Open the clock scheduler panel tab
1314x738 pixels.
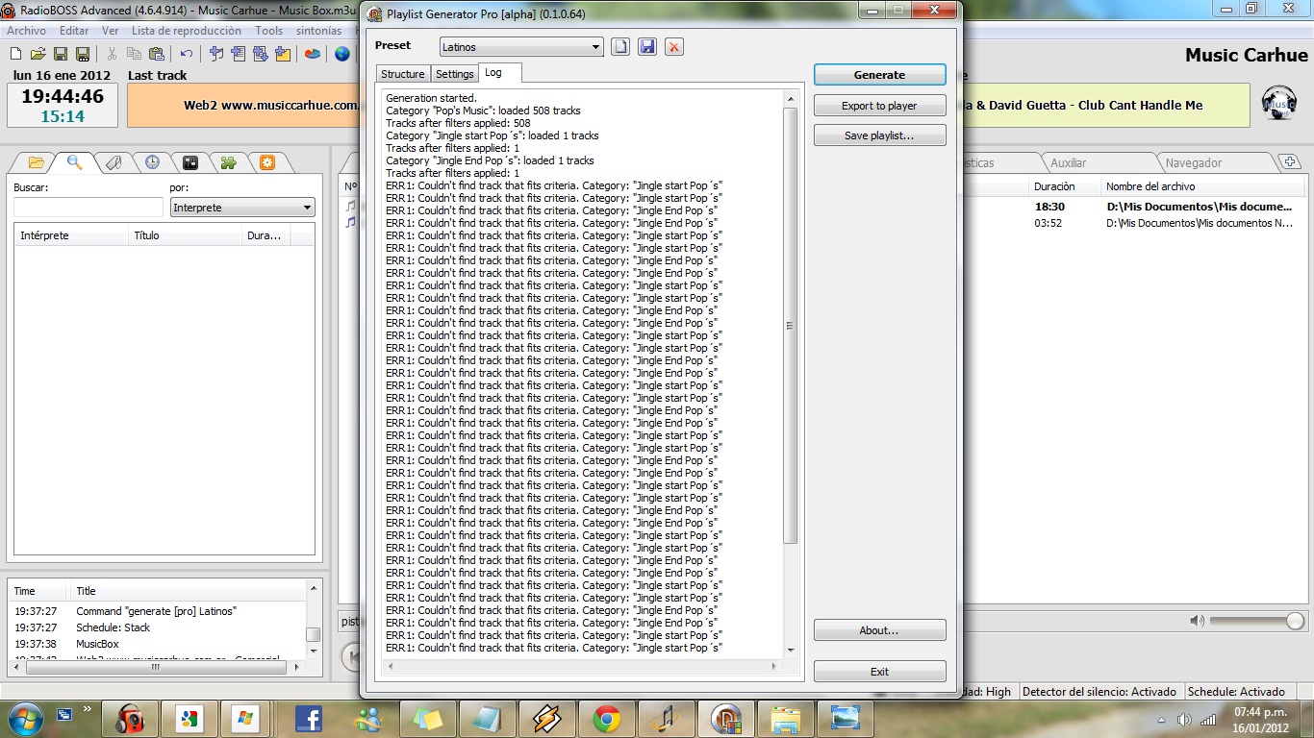[x=152, y=162]
